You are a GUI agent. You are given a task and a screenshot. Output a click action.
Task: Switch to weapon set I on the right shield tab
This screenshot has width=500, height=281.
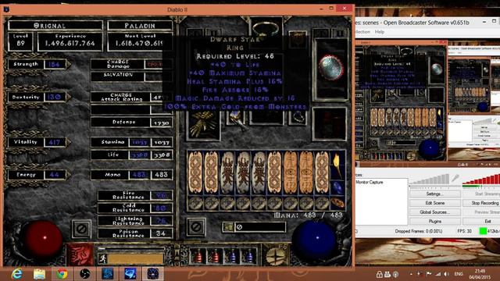click(x=321, y=33)
